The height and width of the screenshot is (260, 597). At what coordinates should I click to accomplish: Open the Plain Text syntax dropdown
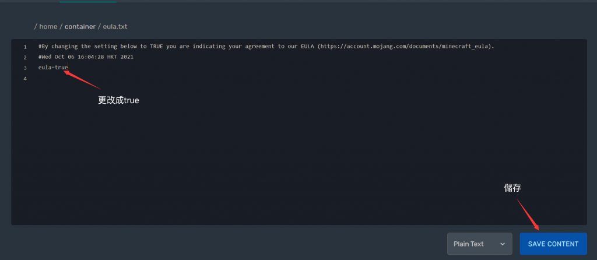coord(479,244)
